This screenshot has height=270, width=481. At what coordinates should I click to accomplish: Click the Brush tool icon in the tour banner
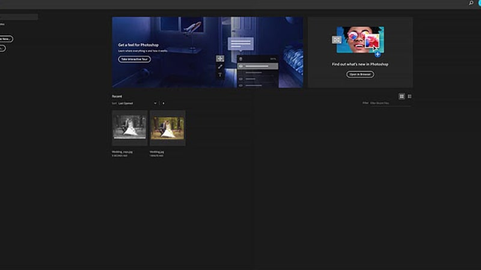tap(220, 67)
